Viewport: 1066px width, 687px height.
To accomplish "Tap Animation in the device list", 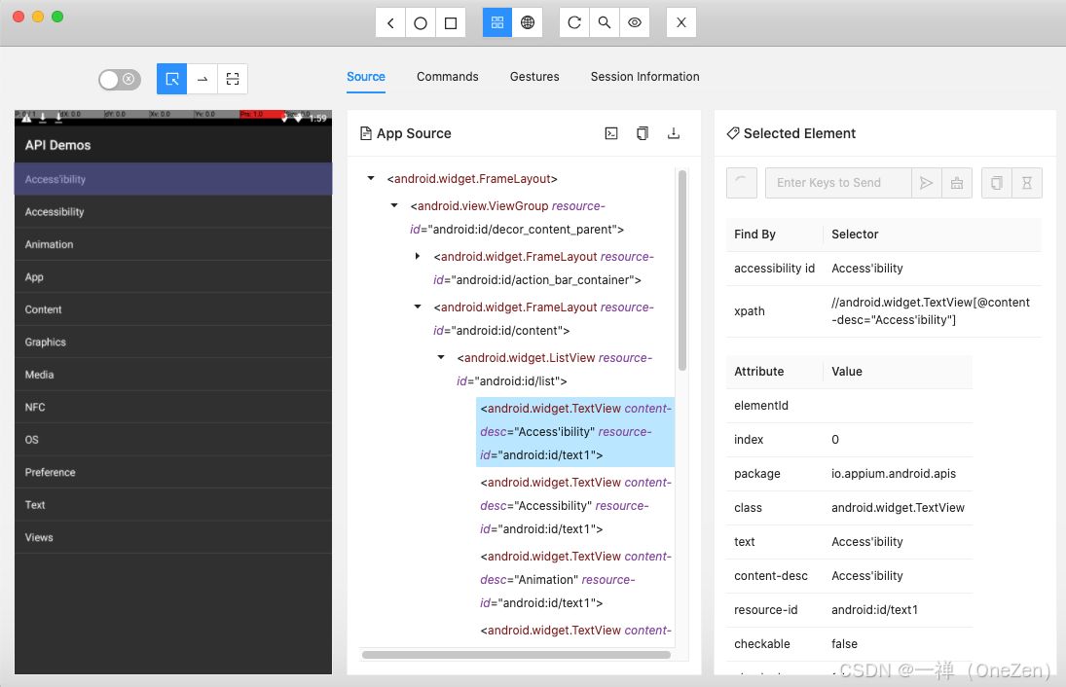I will click(x=173, y=244).
